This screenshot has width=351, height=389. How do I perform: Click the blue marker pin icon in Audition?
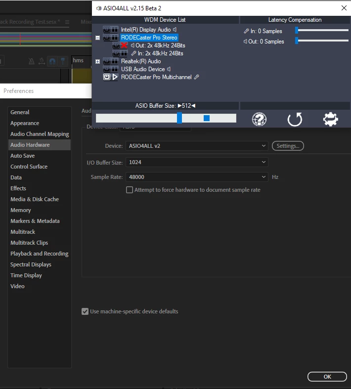(63, 61)
